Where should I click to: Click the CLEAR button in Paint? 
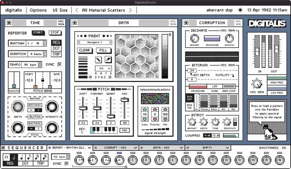coord(85,50)
